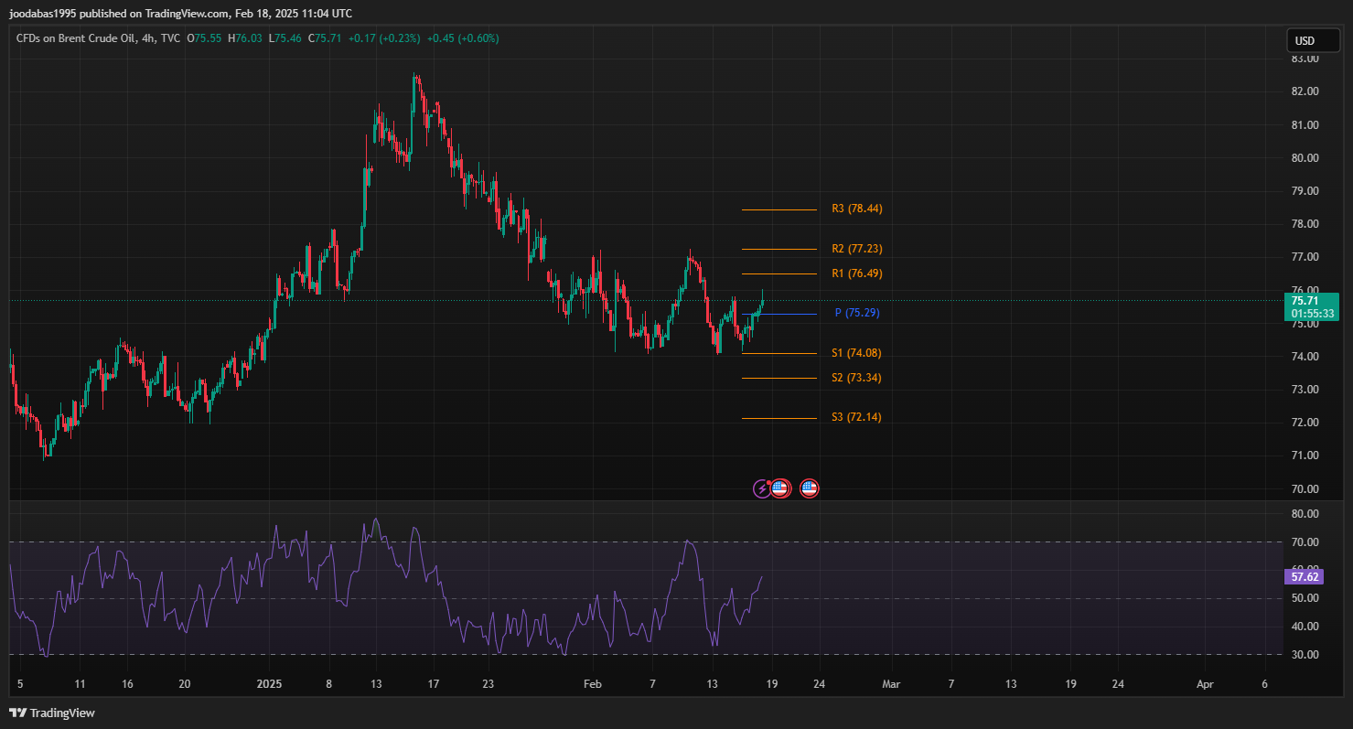Select the S2 (73.34) support label
Screen dimensions: 1353x729
856,378
